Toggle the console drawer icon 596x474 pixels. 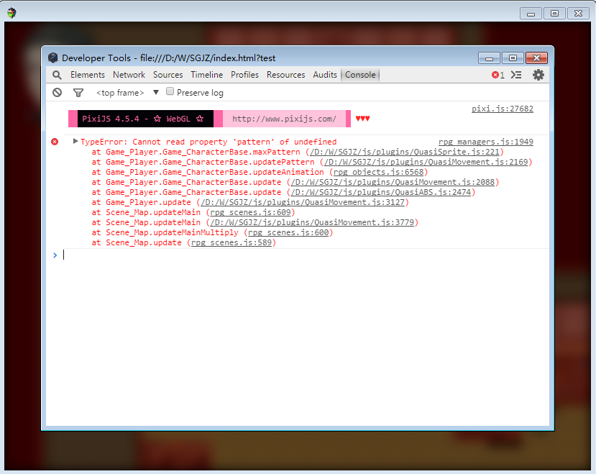pos(516,75)
